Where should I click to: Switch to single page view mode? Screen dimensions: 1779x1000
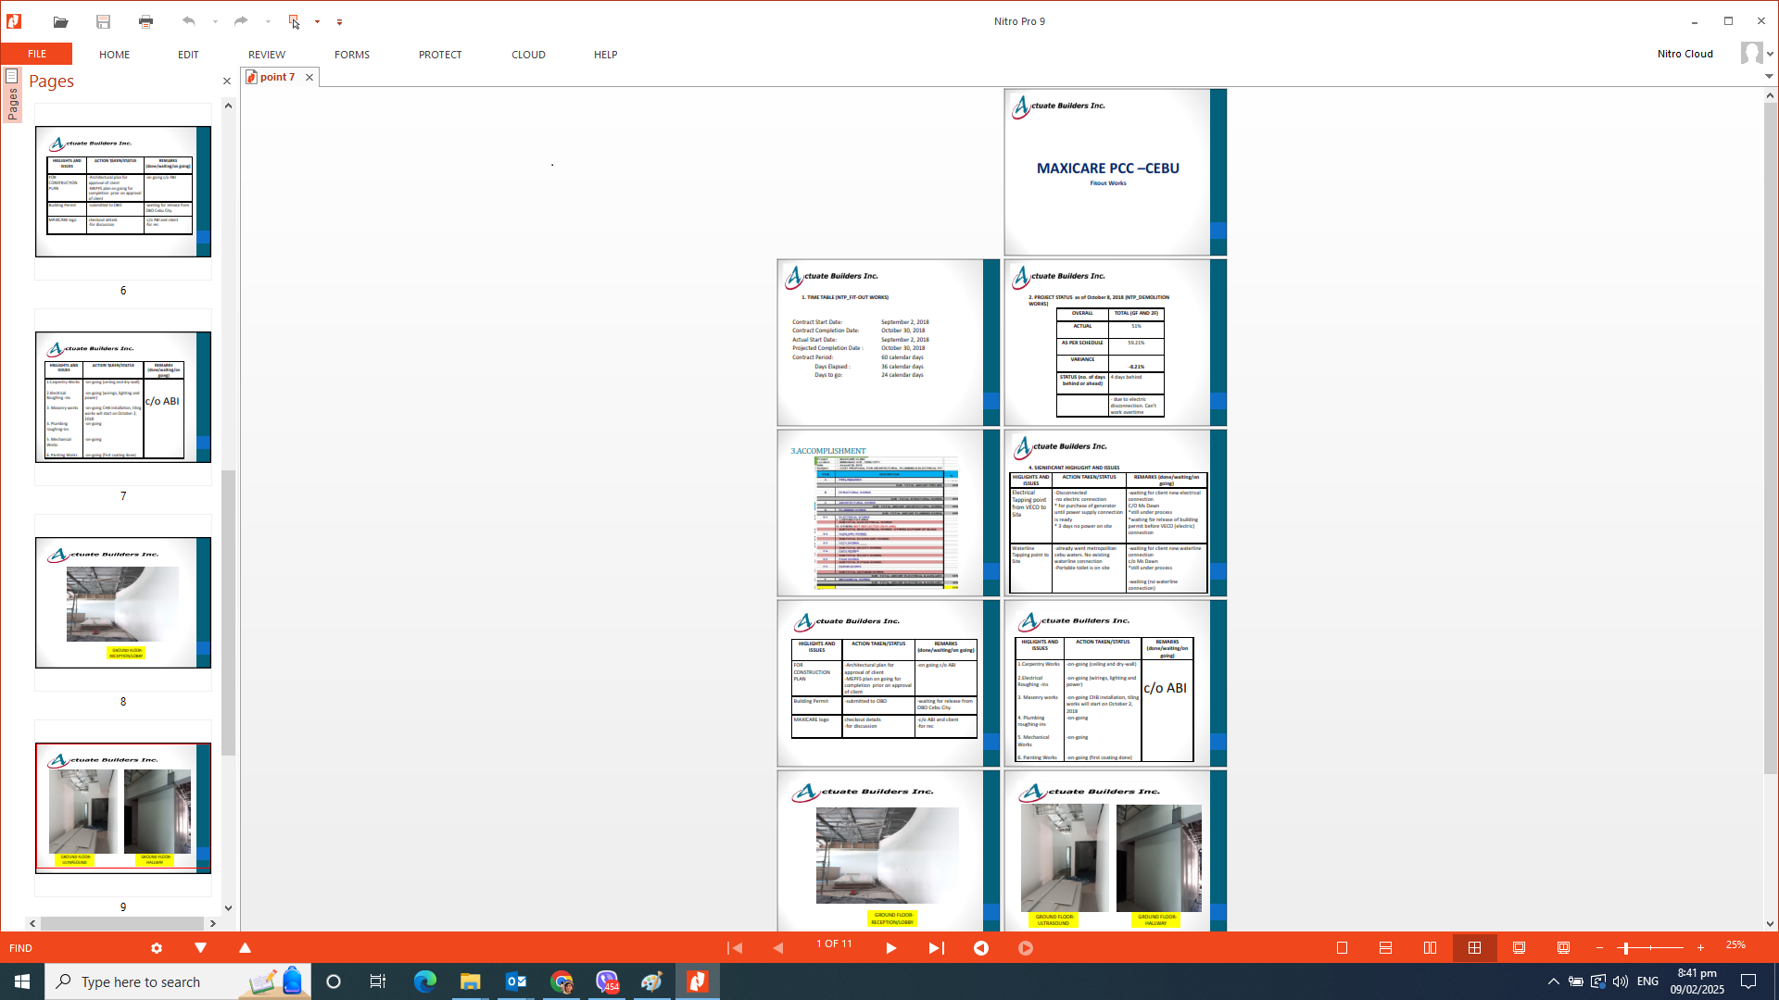[1342, 948]
